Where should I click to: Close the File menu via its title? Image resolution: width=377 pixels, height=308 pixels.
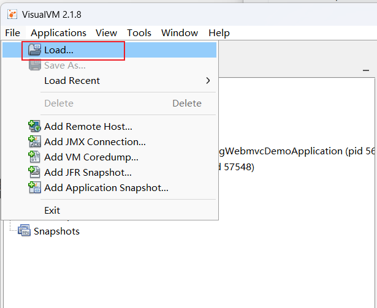[12, 33]
